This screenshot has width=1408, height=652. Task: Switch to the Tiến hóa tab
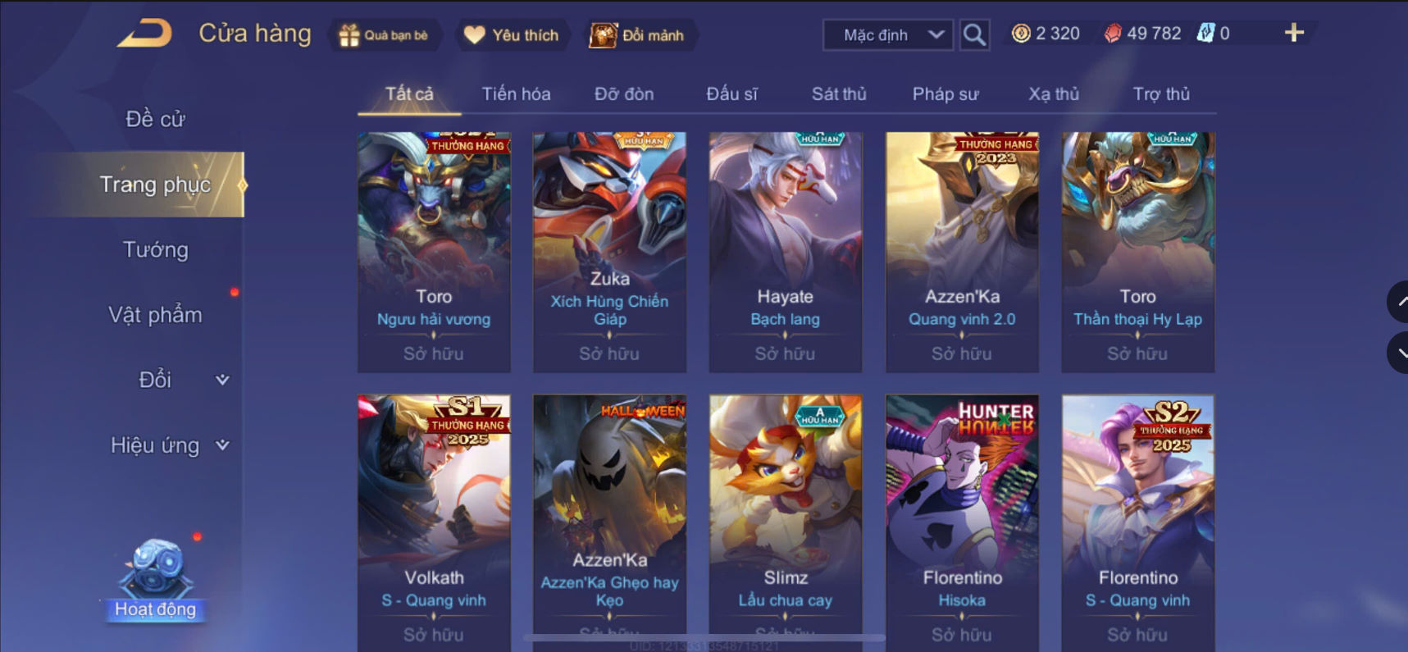click(x=516, y=93)
